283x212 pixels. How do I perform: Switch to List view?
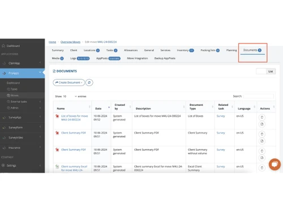pos(271,71)
